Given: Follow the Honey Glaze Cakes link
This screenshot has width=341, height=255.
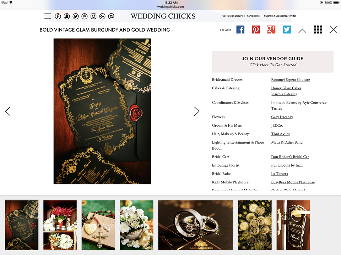Looking at the screenshot, I should tap(286, 88).
